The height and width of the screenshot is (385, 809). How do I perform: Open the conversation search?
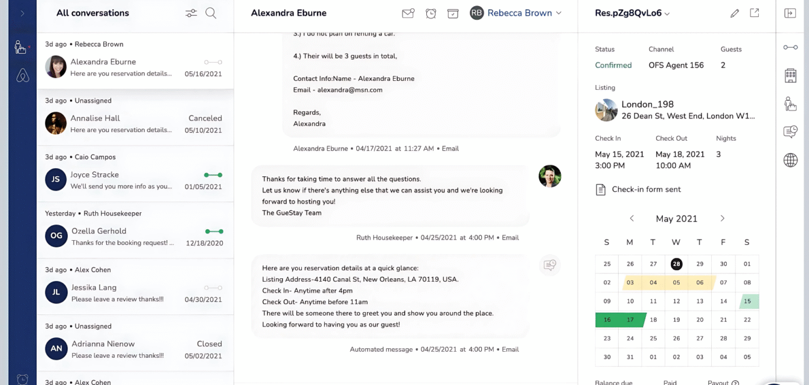[211, 12]
